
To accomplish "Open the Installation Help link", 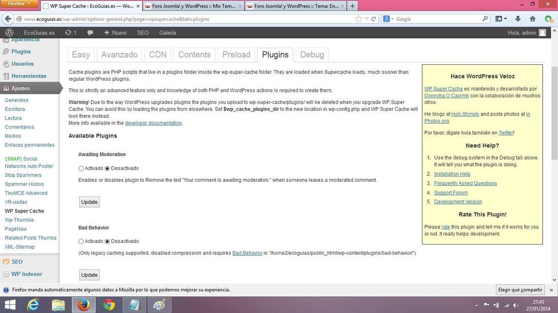I will 452,174.
